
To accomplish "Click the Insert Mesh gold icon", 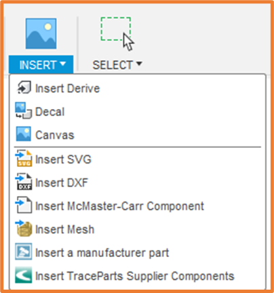I will pyautogui.click(x=24, y=229).
